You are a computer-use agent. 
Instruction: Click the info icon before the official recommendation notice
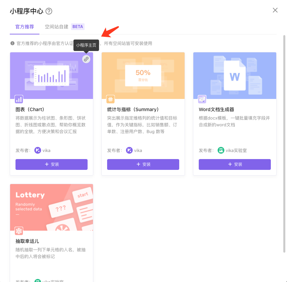pos(12,43)
